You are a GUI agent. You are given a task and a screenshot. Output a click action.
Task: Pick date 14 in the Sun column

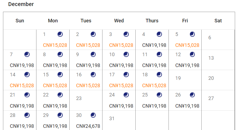pos(13,75)
